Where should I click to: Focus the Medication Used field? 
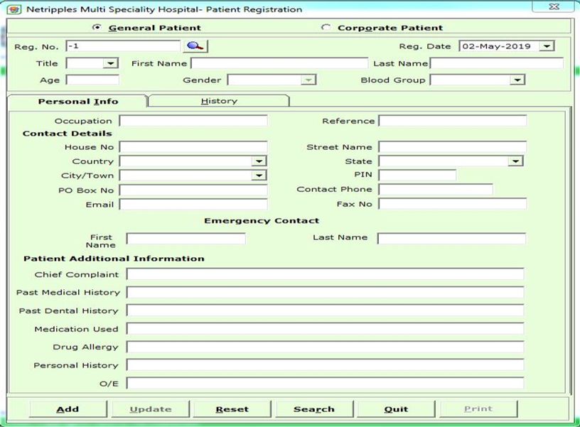coord(325,329)
